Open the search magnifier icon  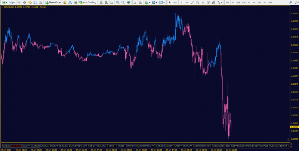click(x=290, y=3)
